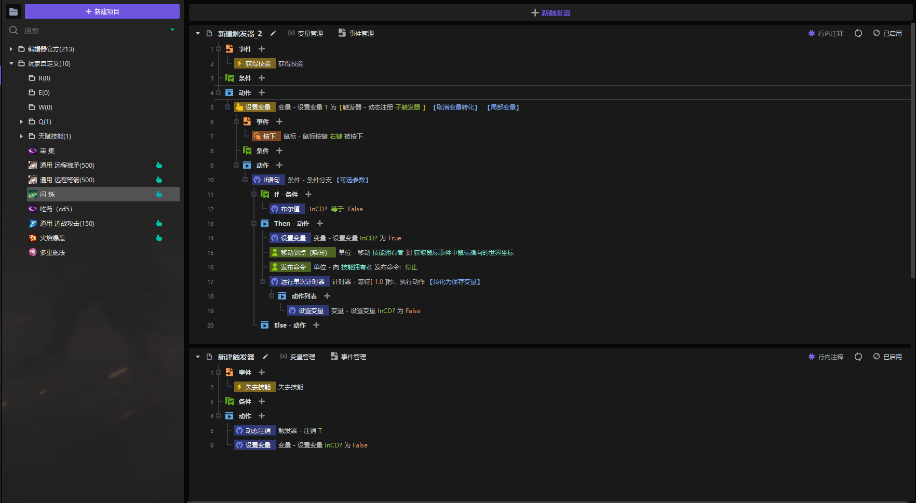The image size is (916, 503).
Task: Click the 取消变量转化 link
Action: tap(455, 107)
